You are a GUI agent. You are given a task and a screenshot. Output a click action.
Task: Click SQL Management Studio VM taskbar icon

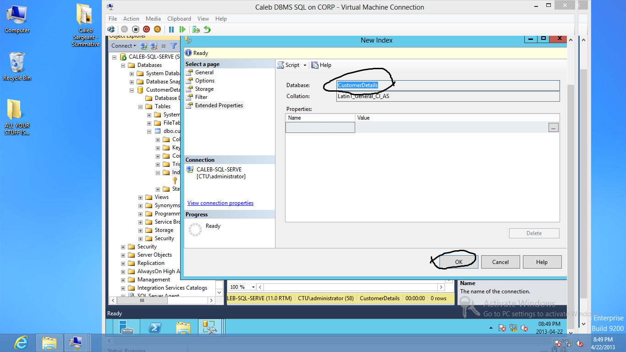(211, 328)
